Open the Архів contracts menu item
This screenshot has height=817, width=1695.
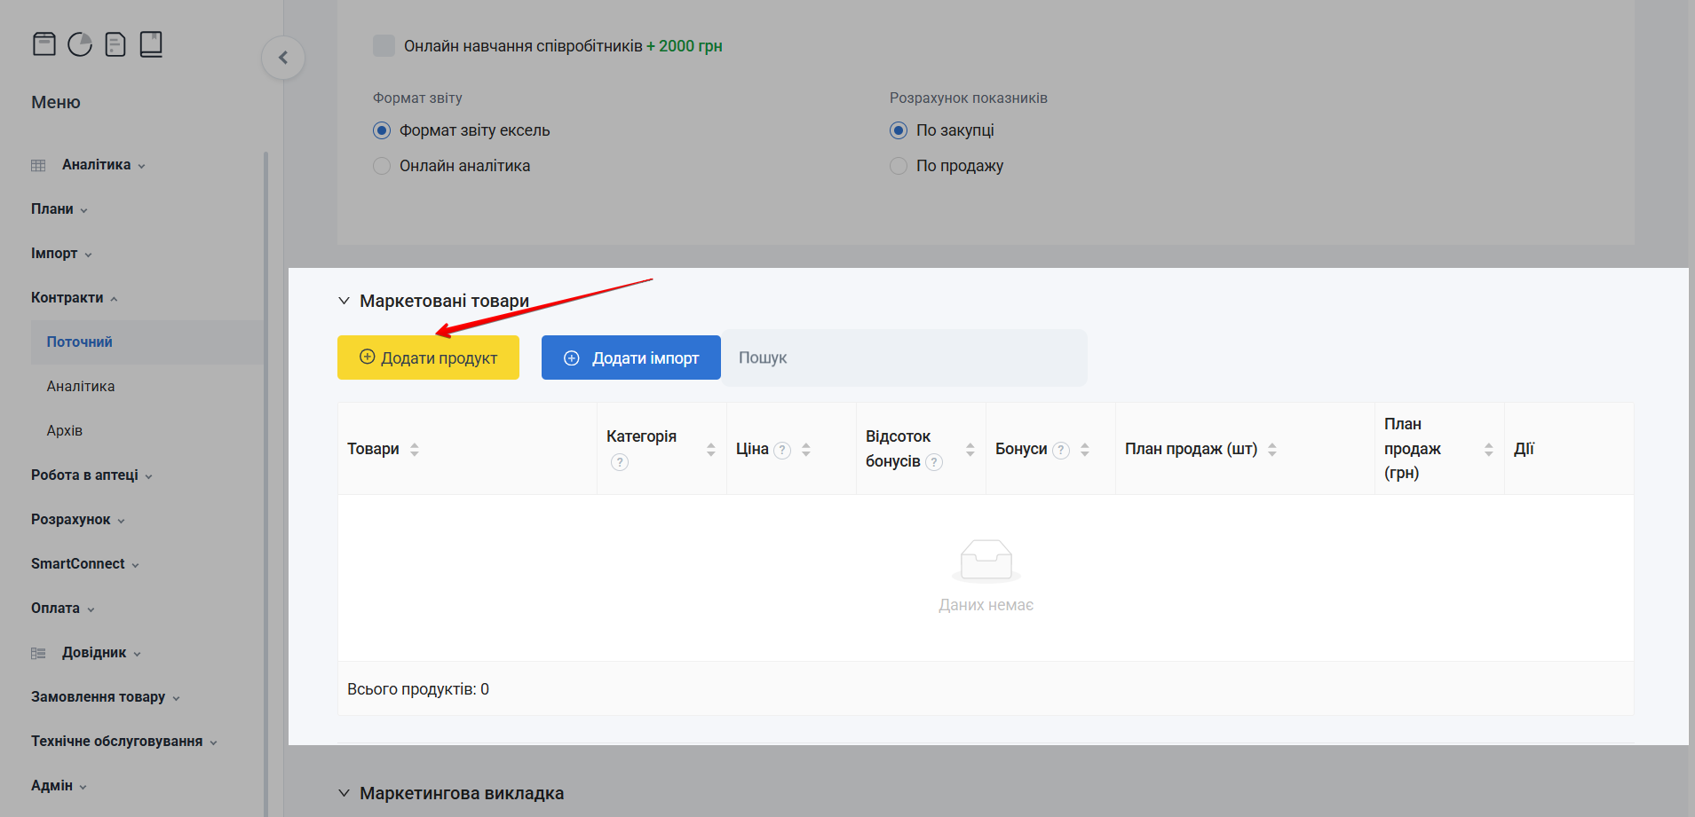click(x=65, y=431)
